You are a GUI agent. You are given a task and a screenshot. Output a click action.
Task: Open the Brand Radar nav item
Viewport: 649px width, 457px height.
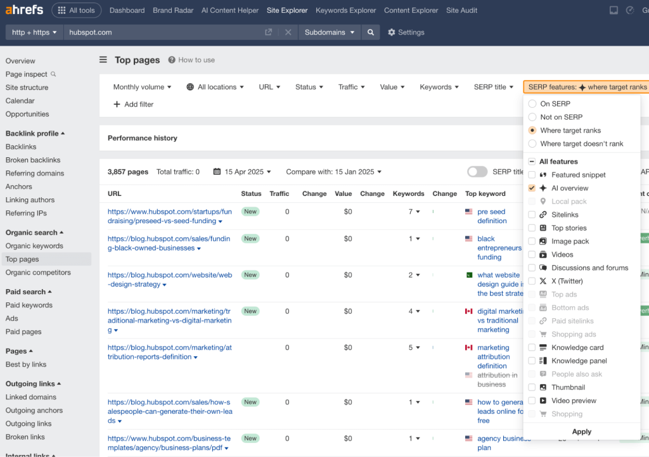tap(173, 10)
